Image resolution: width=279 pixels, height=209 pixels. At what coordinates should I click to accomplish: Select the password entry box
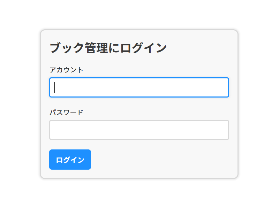139,130
